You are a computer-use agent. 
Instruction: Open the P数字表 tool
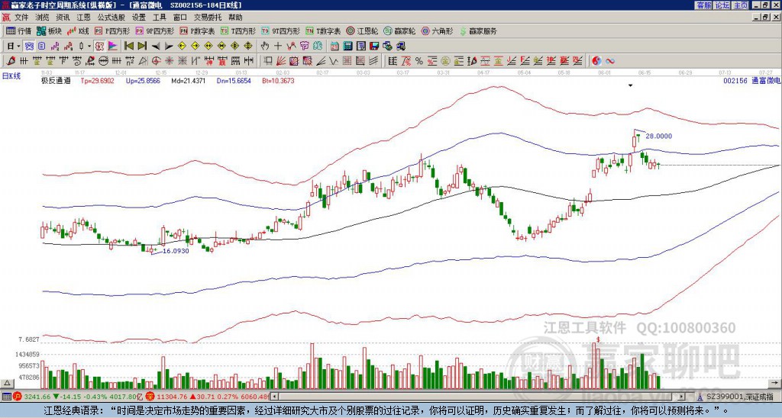tap(197, 31)
